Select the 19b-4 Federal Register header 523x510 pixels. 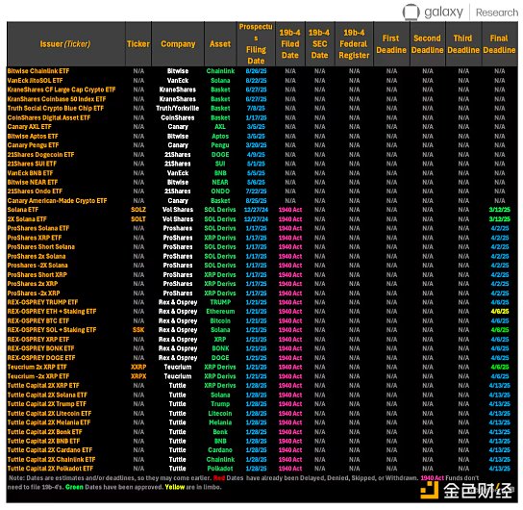click(354, 44)
